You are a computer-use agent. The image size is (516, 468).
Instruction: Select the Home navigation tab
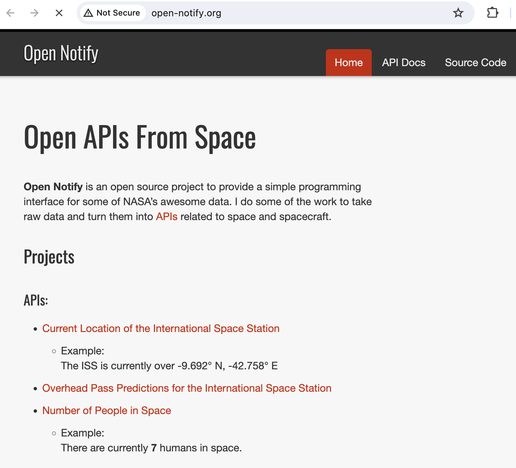click(349, 62)
